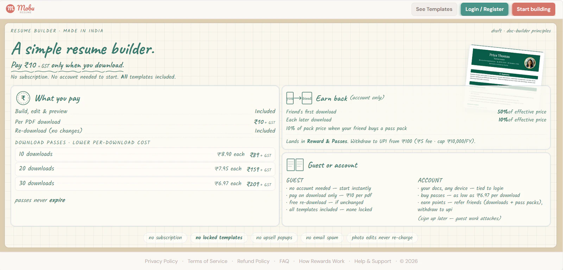Click 'photo edits never re-charge' chip

pyautogui.click(x=382, y=238)
